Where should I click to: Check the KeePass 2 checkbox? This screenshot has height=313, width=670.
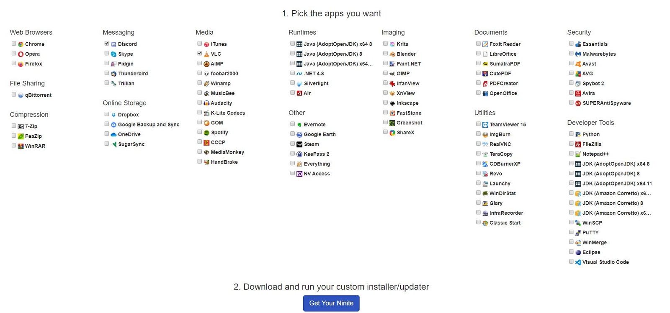pyautogui.click(x=293, y=154)
